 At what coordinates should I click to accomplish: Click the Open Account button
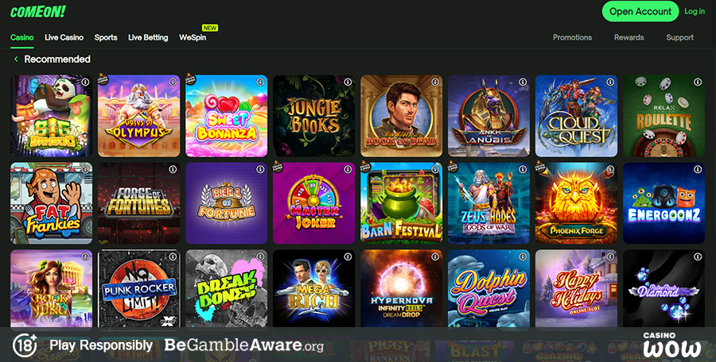pos(640,11)
